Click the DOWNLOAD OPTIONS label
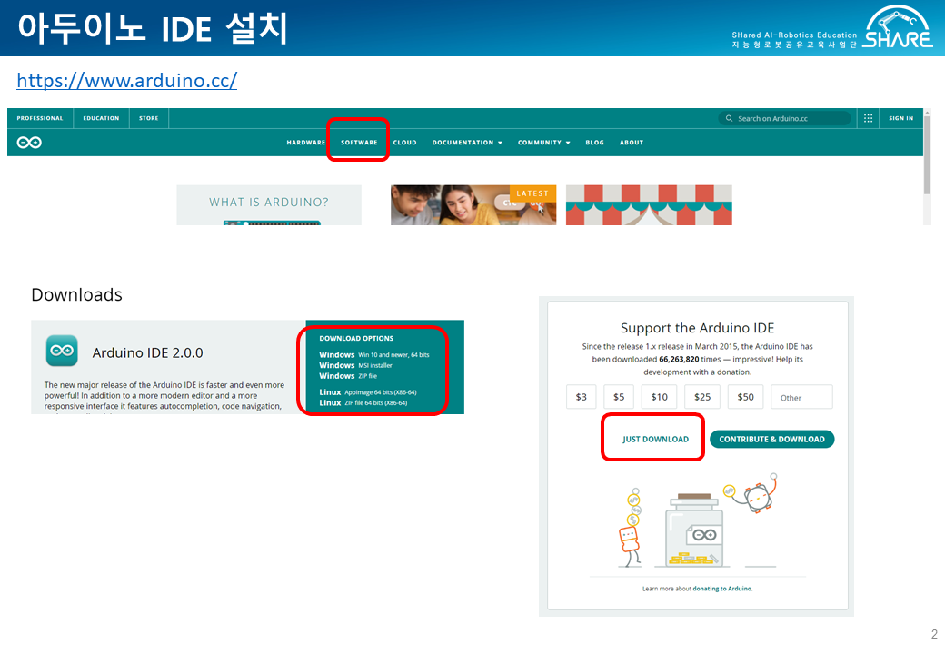This screenshot has height=654, width=945. (x=356, y=339)
